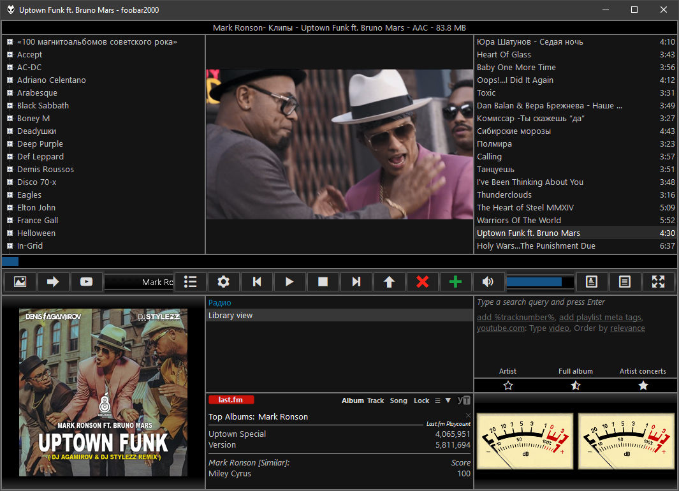Click the fullscreen expand-arrows icon
The width and height of the screenshot is (679, 491).
click(x=659, y=282)
